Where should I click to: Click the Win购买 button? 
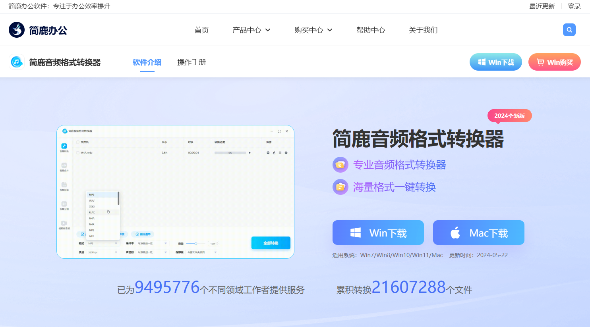point(555,62)
